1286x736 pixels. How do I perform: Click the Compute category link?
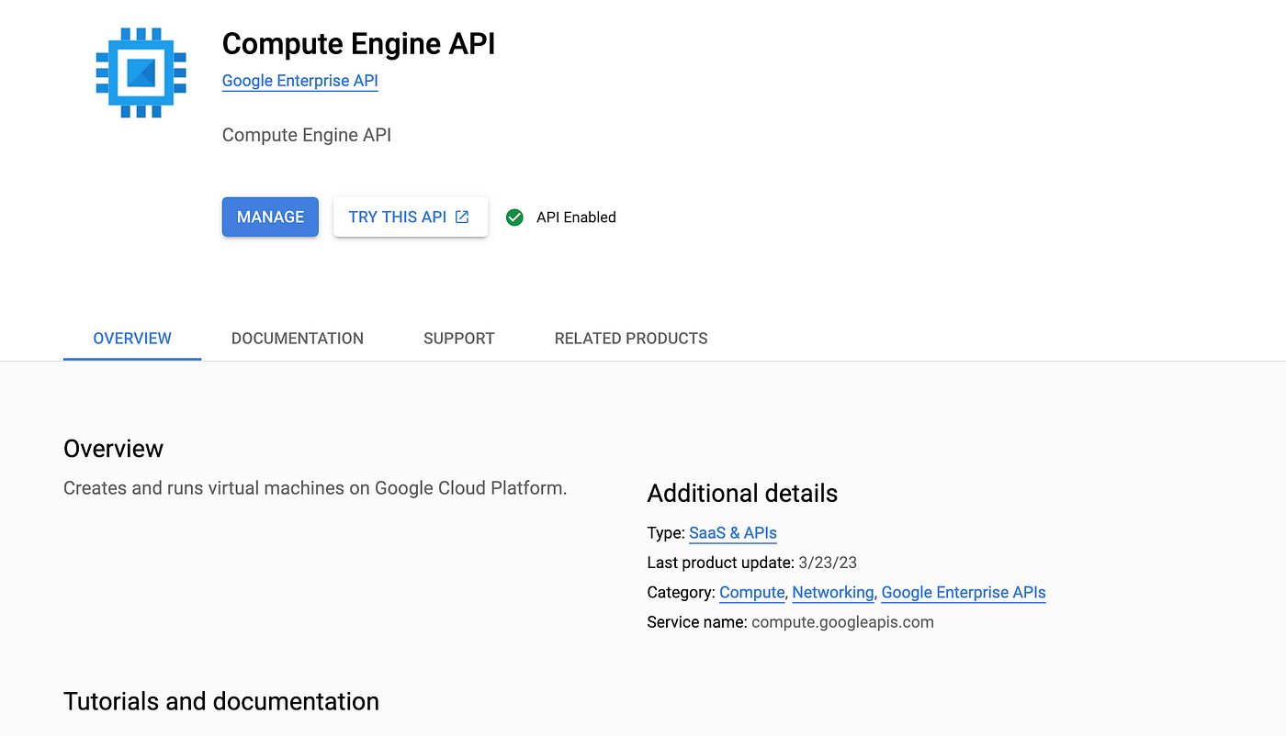(x=751, y=593)
